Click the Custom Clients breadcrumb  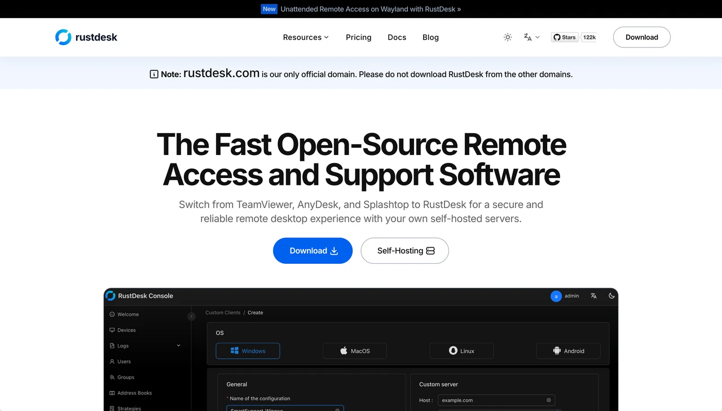(x=223, y=312)
